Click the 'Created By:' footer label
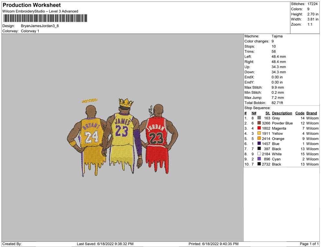Screen dimensions: 321x247 12,244
